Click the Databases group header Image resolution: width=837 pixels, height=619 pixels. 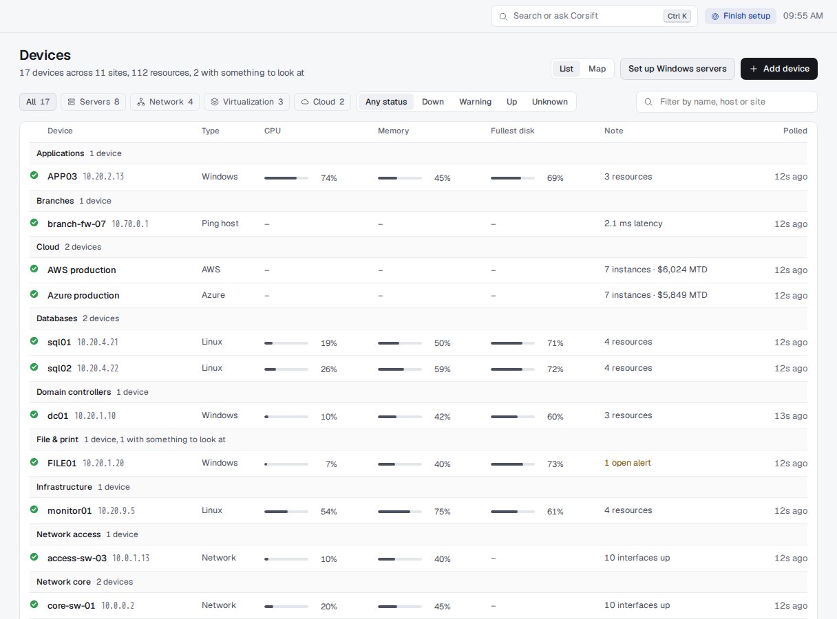418,318
